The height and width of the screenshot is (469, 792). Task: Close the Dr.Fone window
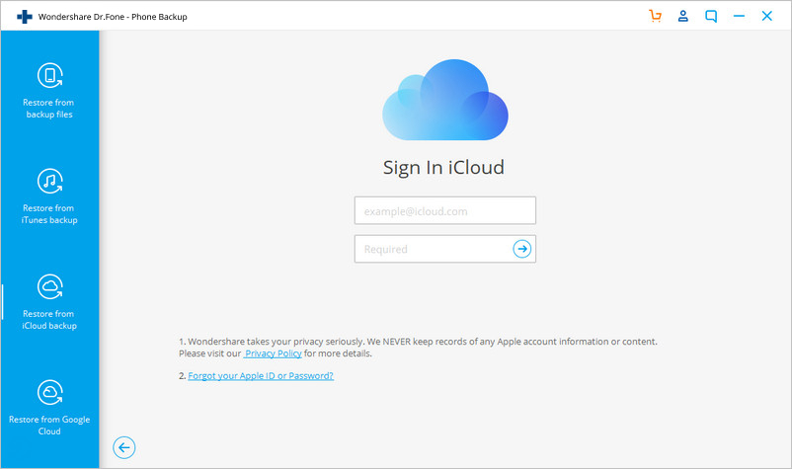[766, 16]
